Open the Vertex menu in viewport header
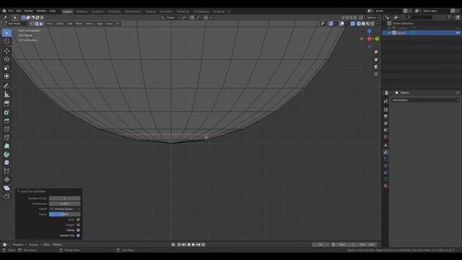 90,24
